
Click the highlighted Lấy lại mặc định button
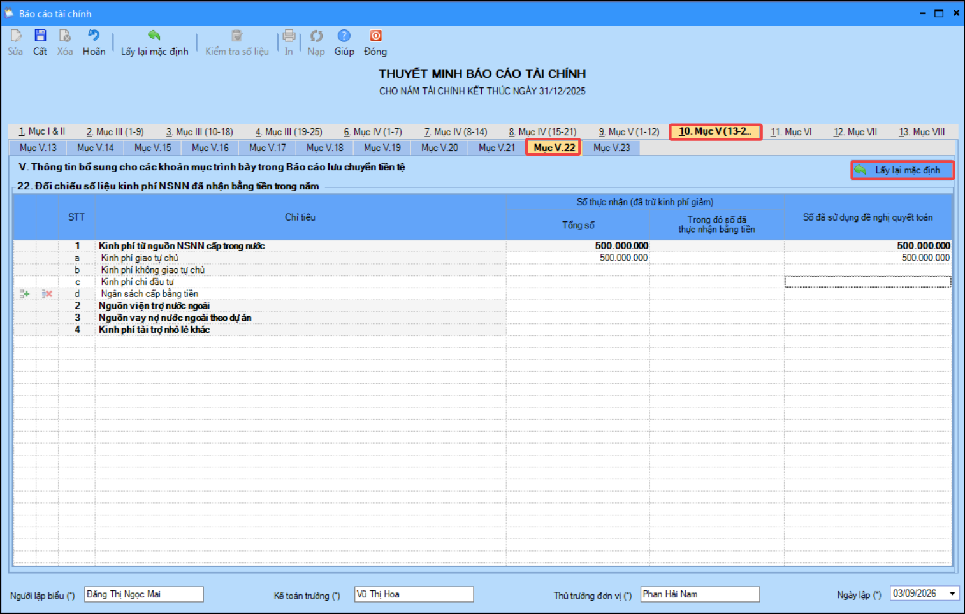tap(902, 170)
